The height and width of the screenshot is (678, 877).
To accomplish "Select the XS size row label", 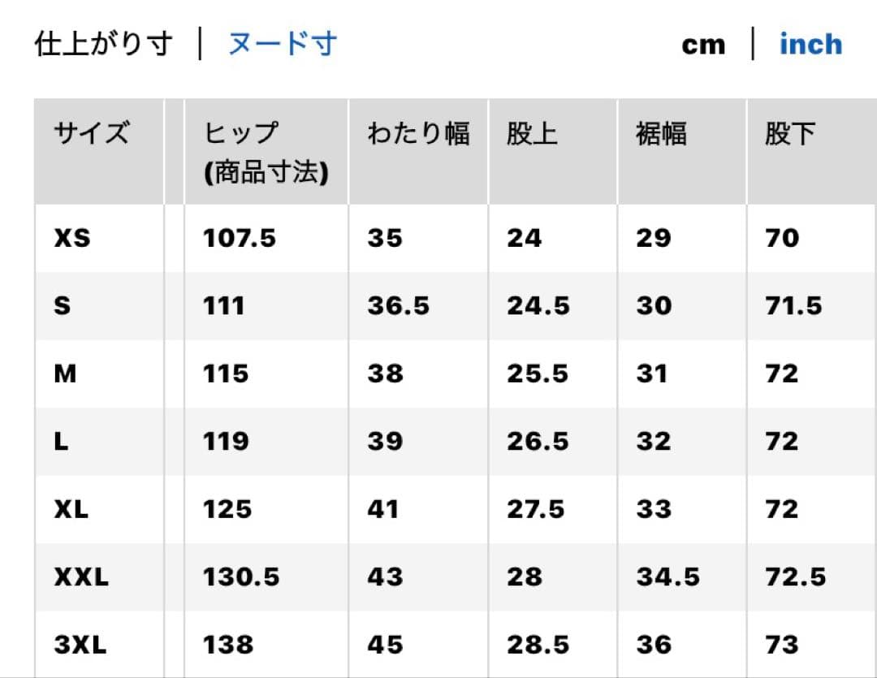I will click(72, 238).
